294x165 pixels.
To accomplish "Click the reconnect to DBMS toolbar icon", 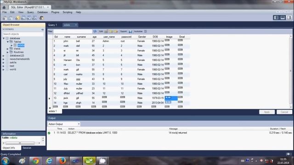I will 41,18.
